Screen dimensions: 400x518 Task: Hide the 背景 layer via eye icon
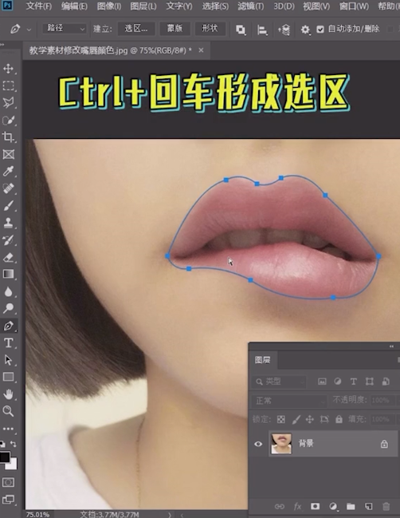pos(258,444)
